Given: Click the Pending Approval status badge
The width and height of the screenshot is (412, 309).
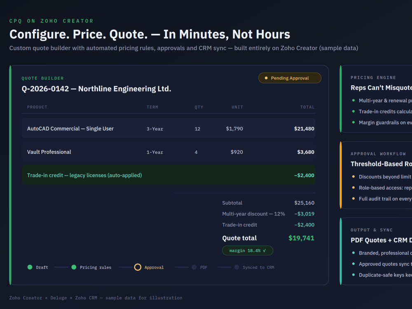Looking at the screenshot, I should [290, 78].
